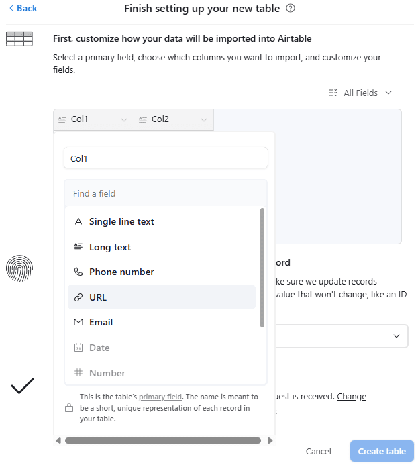Cancel the table setup
420x465 pixels.
click(x=318, y=452)
